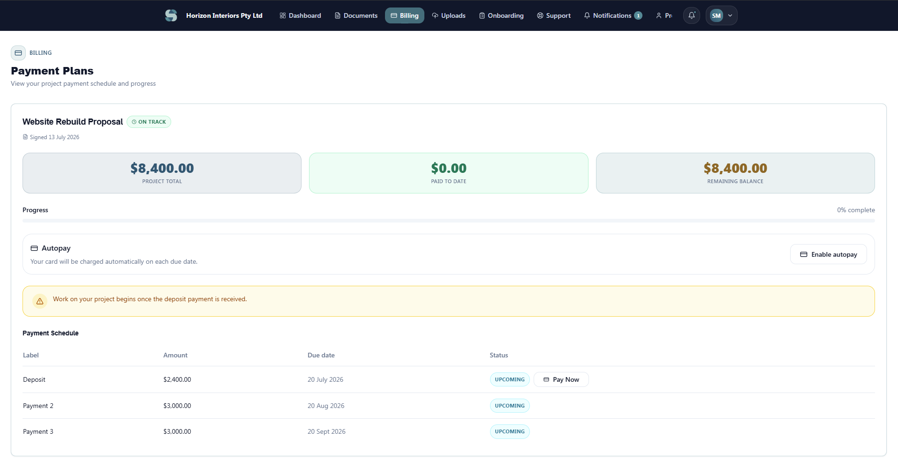Open the Support page
This screenshot has height=460, width=898.
point(554,15)
